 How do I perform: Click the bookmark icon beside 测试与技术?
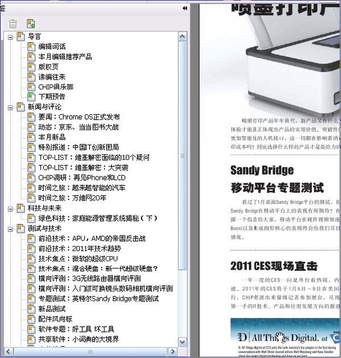pos(20,228)
